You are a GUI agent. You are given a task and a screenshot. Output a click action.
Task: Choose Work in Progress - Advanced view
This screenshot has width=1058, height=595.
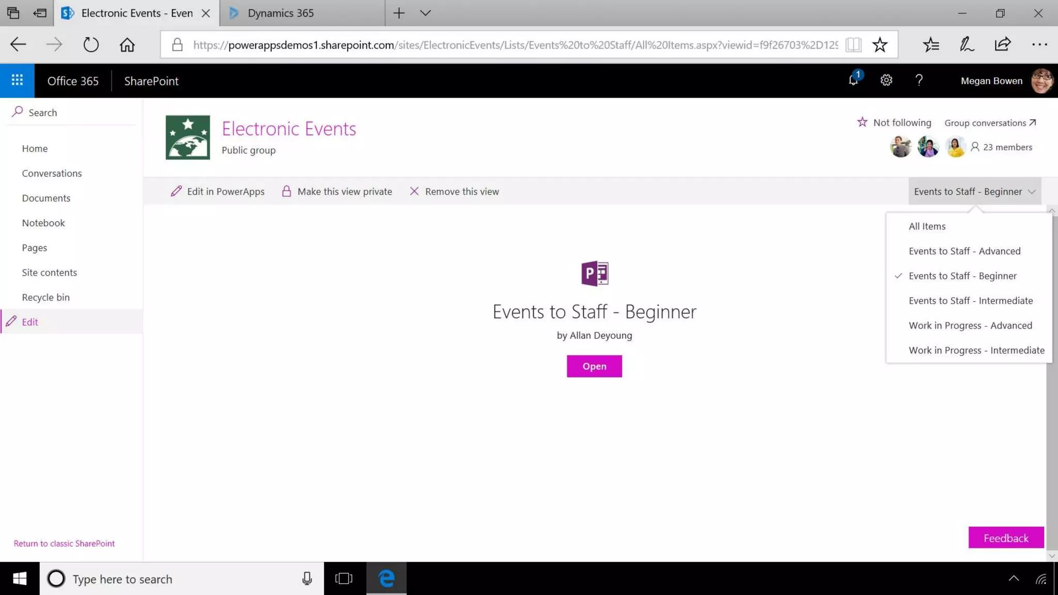tap(970, 325)
